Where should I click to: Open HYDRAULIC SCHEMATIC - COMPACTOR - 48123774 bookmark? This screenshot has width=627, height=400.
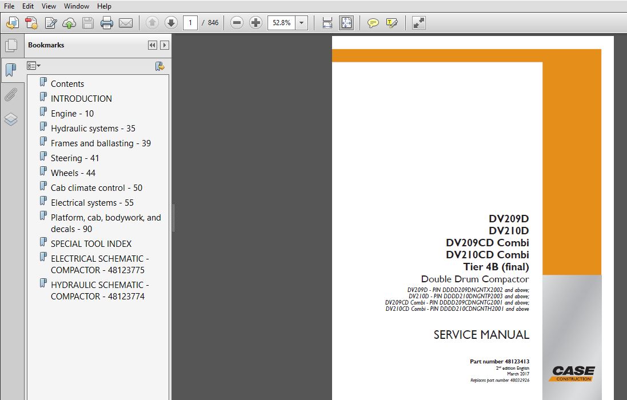pos(99,290)
